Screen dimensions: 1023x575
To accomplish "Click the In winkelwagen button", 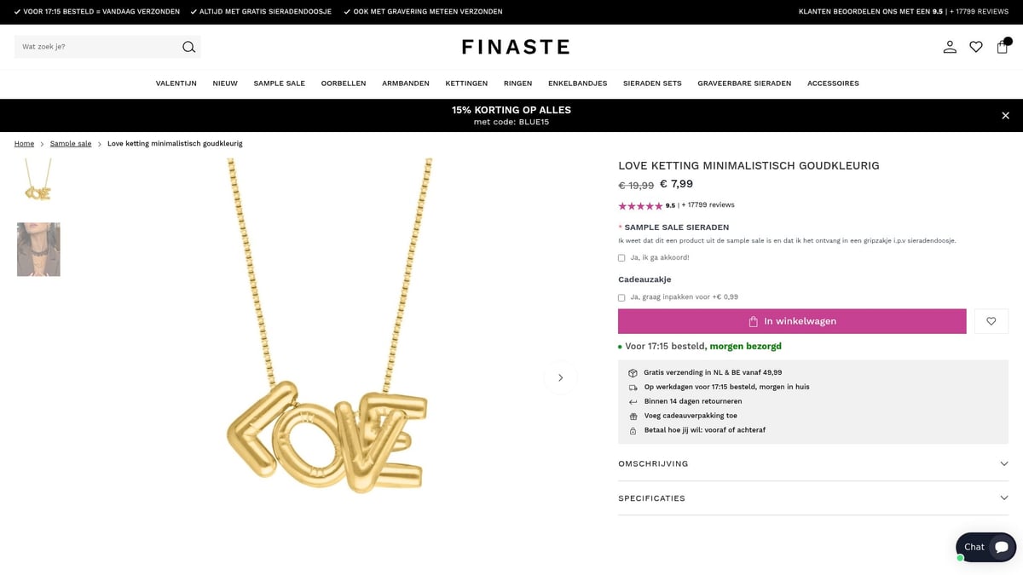I will 792,321.
